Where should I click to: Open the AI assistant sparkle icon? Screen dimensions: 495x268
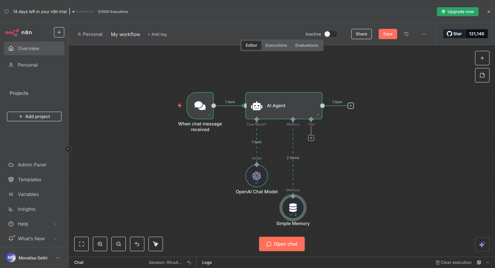[x=482, y=244]
